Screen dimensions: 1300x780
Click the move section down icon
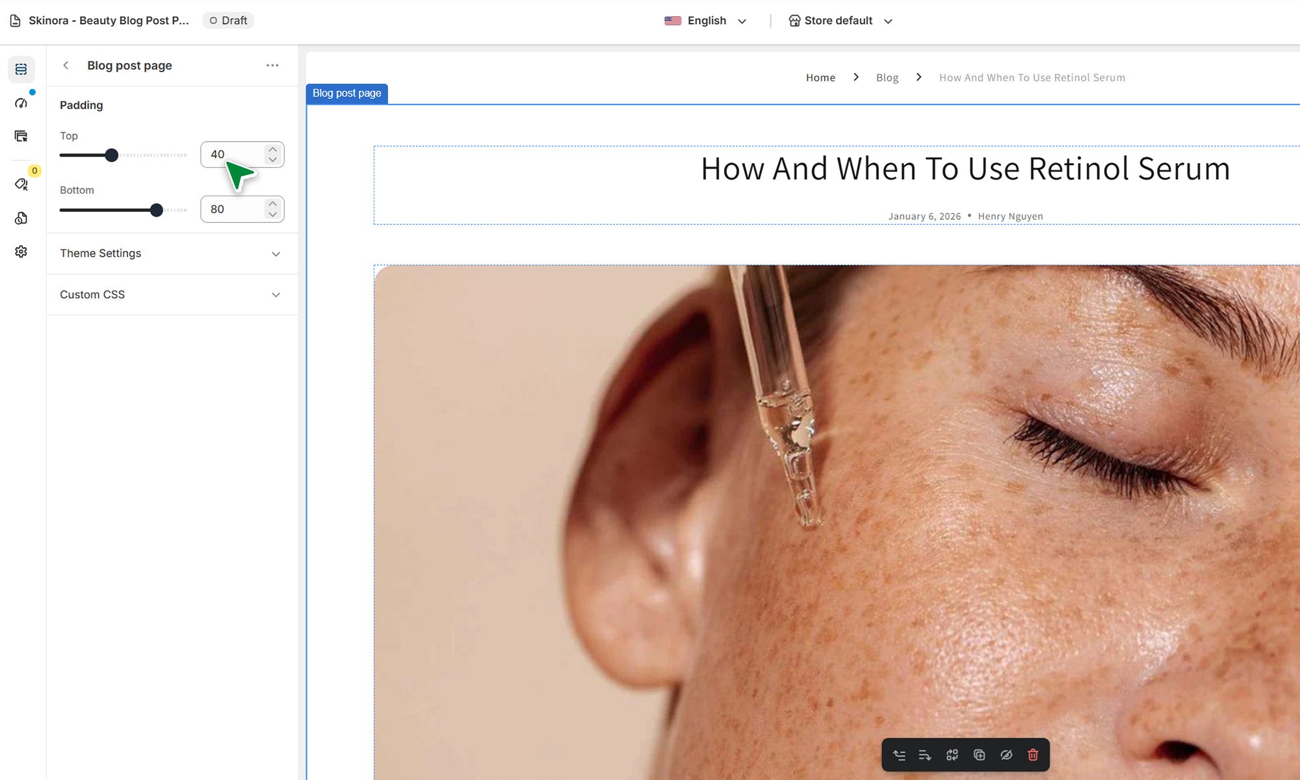925,755
